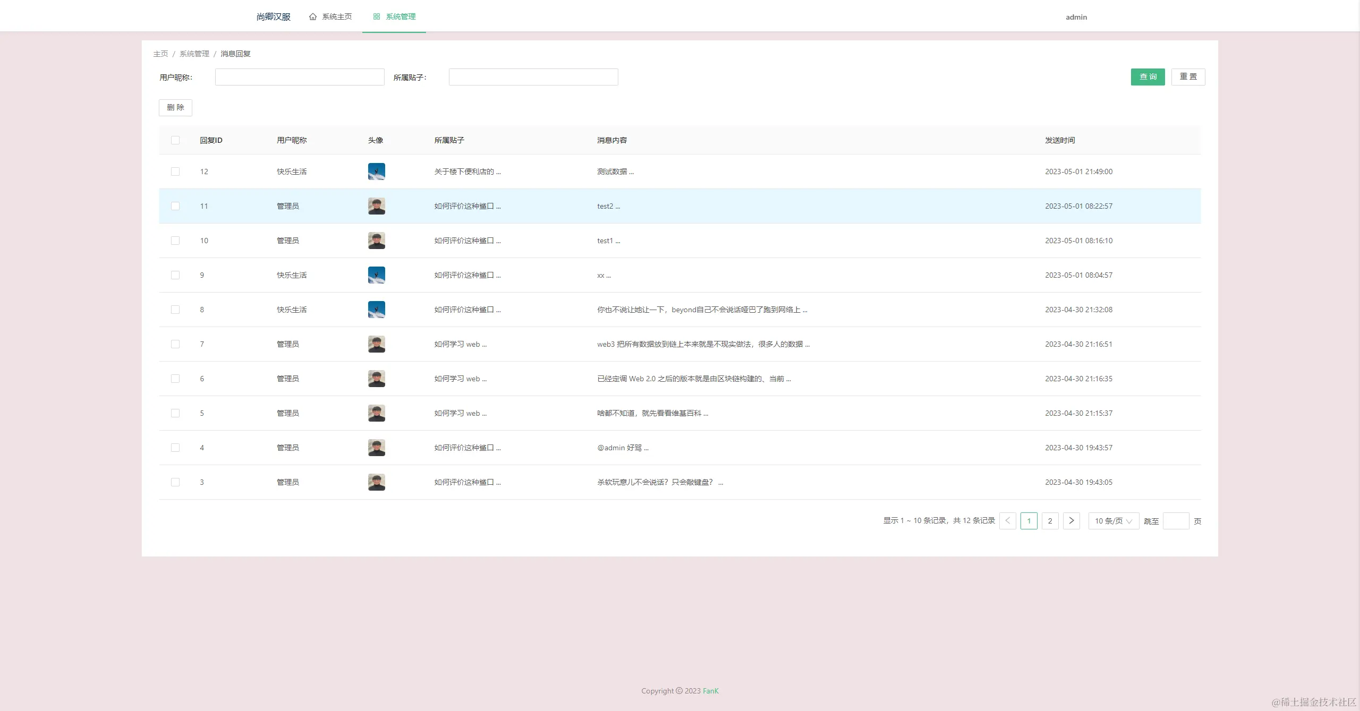The width and height of the screenshot is (1360, 711).
Task: Click the 删除 button
Action: (175, 108)
